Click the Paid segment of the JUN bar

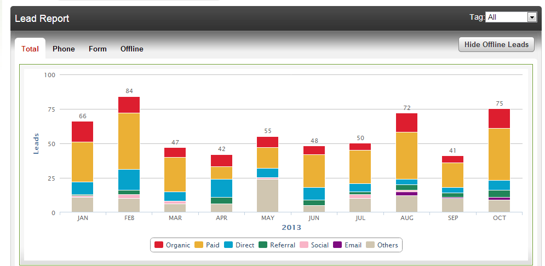314,171
